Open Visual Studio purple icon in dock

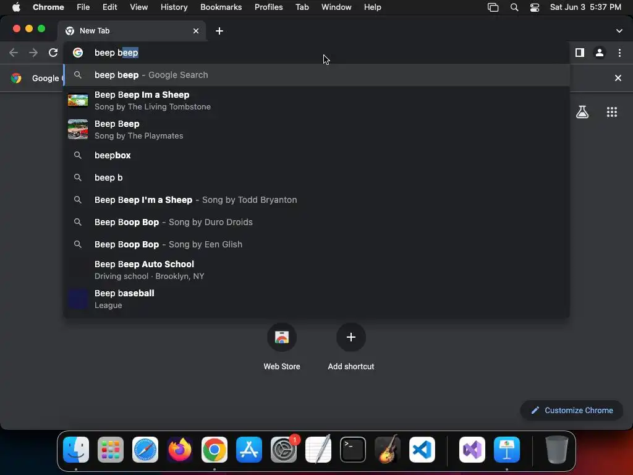472,450
